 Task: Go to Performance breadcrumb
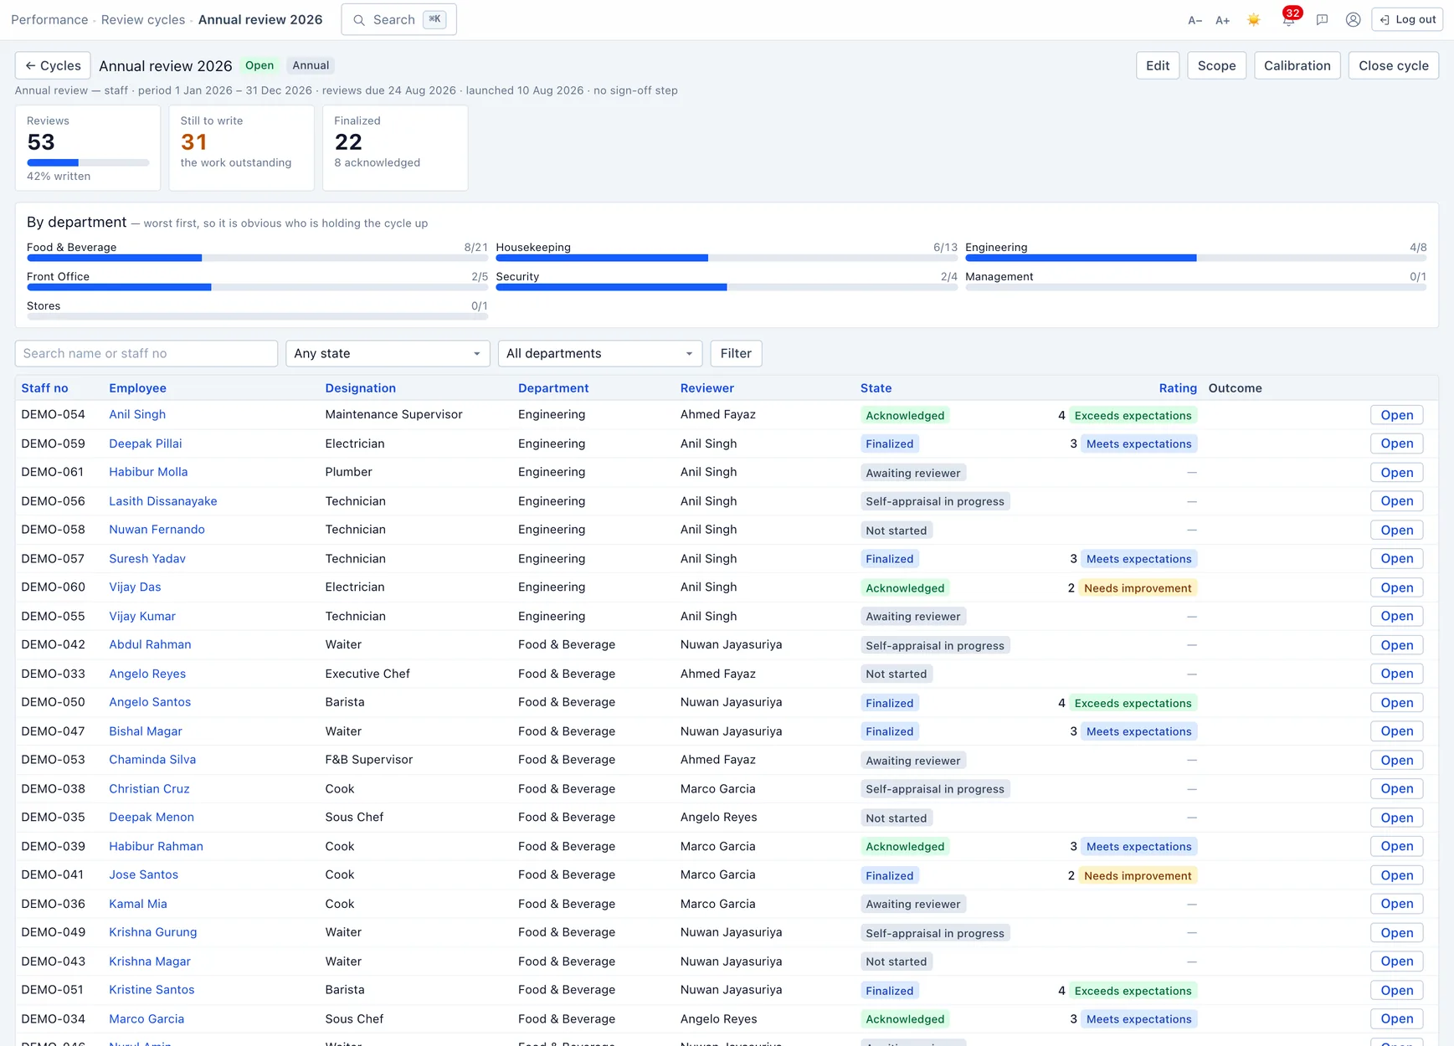(x=49, y=19)
